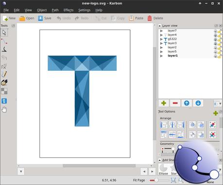The width and height of the screenshot is (223, 185).
Task: Open the View menu
Action: coord(28,10)
